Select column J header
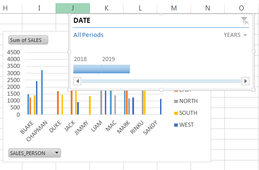This screenshot has width=259, height=170. tap(73, 8)
